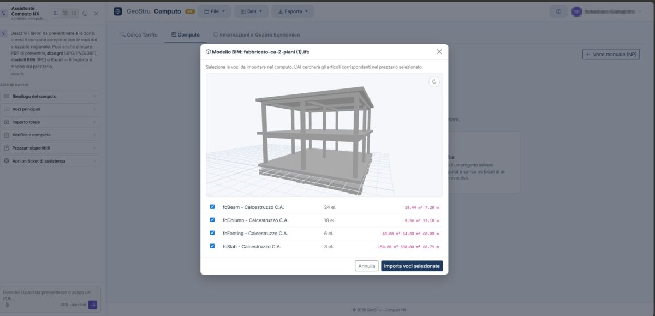Click the document icon in Dati menu
The image size is (655, 316).
pos(243,11)
